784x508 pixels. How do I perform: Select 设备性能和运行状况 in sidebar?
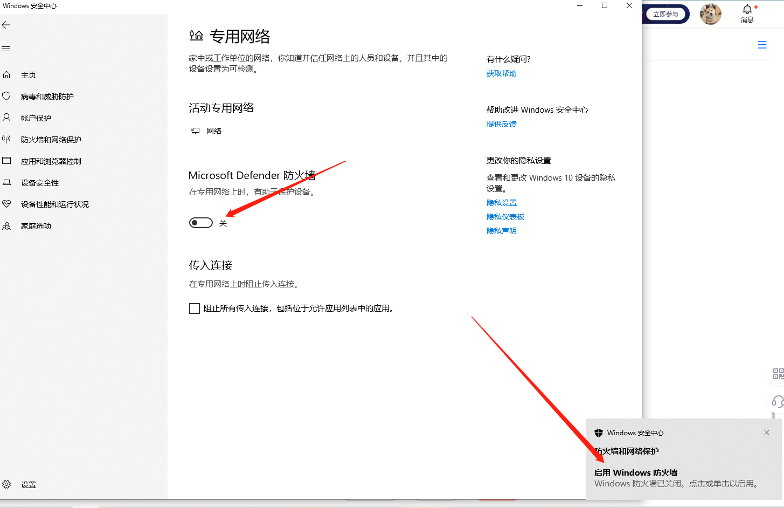(55, 204)
